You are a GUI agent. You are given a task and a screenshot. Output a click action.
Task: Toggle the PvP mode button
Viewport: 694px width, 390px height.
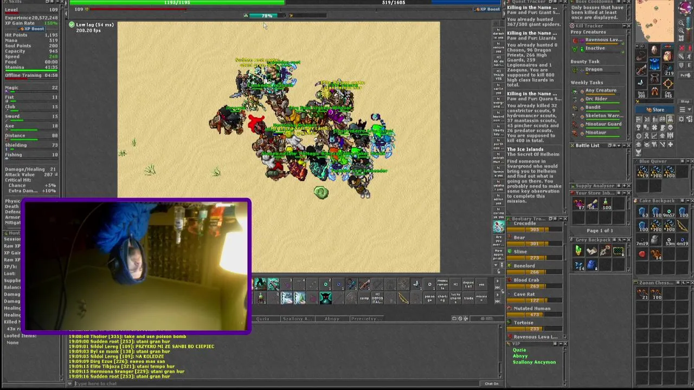pos(685,75)
